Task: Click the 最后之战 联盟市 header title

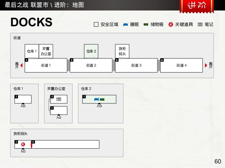Action: 44,5
